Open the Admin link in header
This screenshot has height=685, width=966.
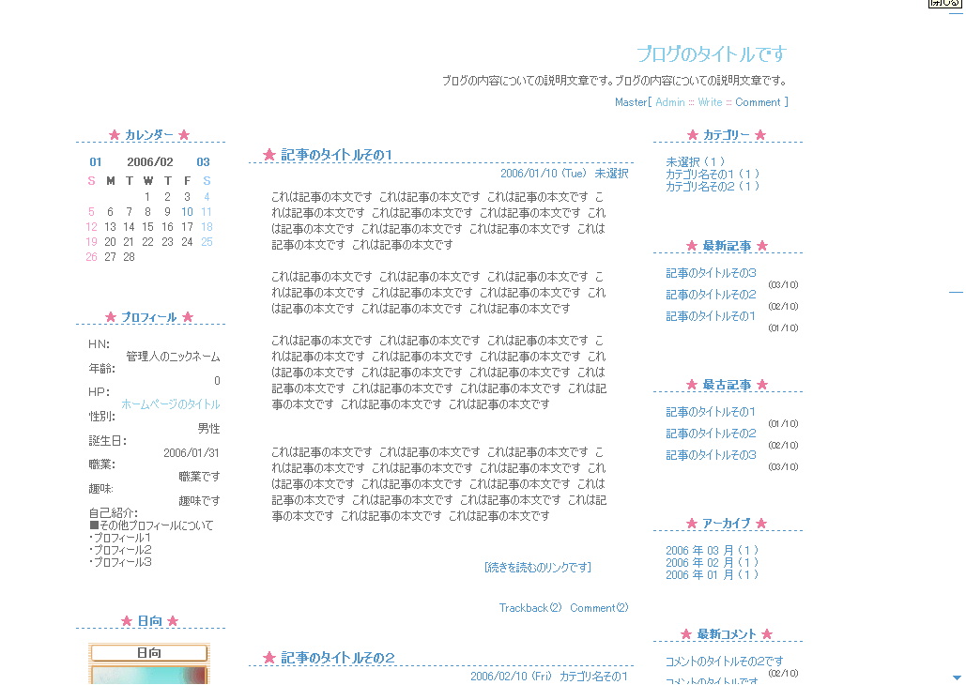669,102
